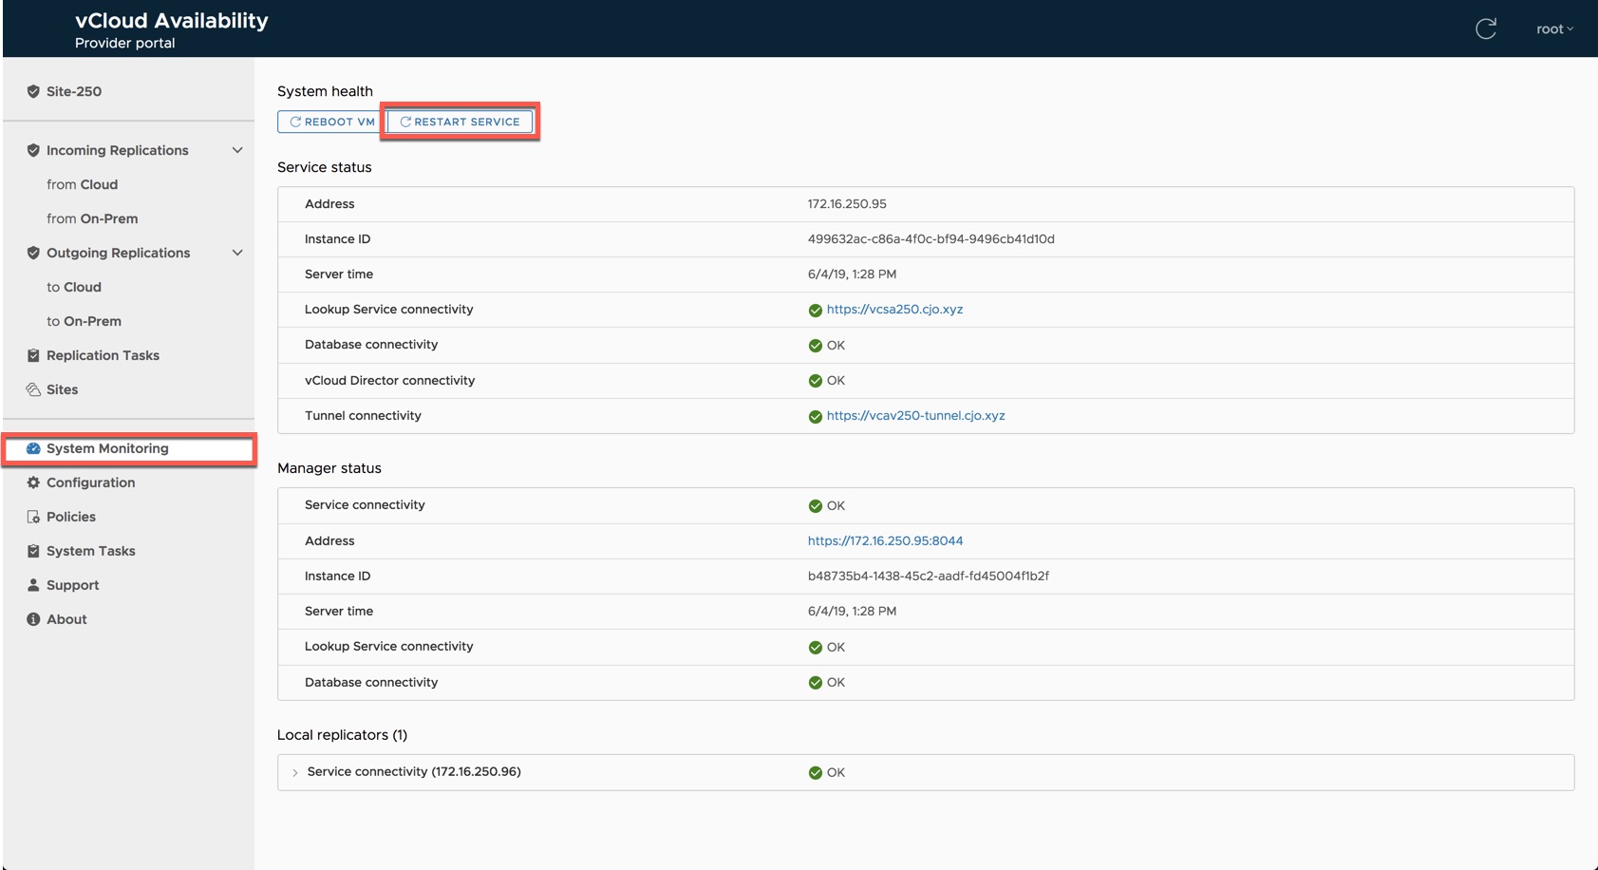This screenshot has width=1598, height=870.
Task: Click the System Monitoring gauge icon
Action: coord(33,448)
